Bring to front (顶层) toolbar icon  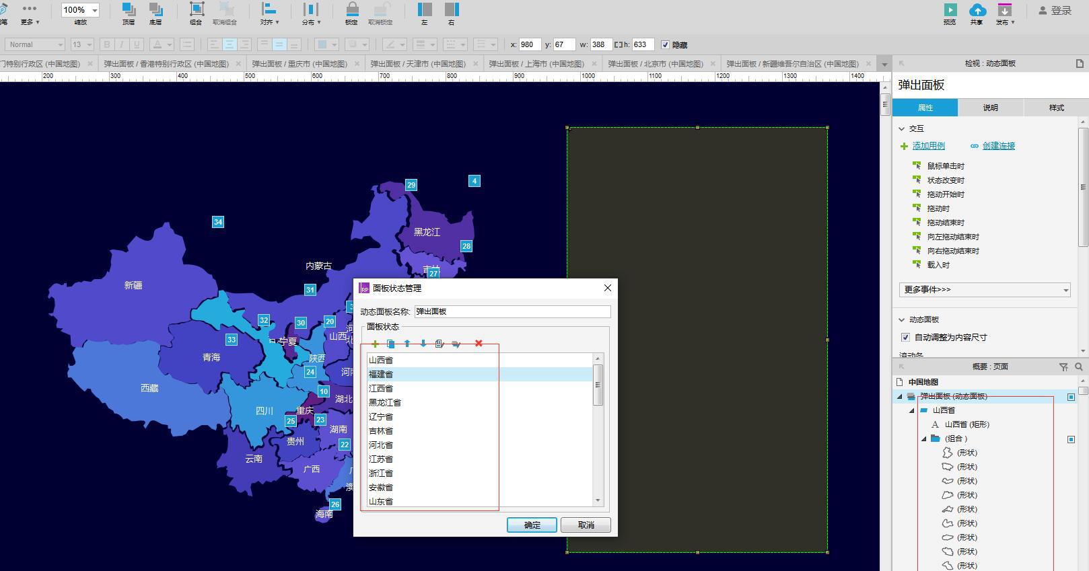point(128,10)
